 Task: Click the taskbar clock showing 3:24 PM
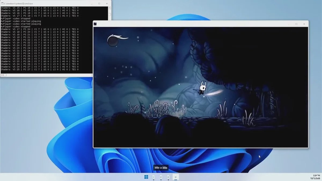click(316, 175)
